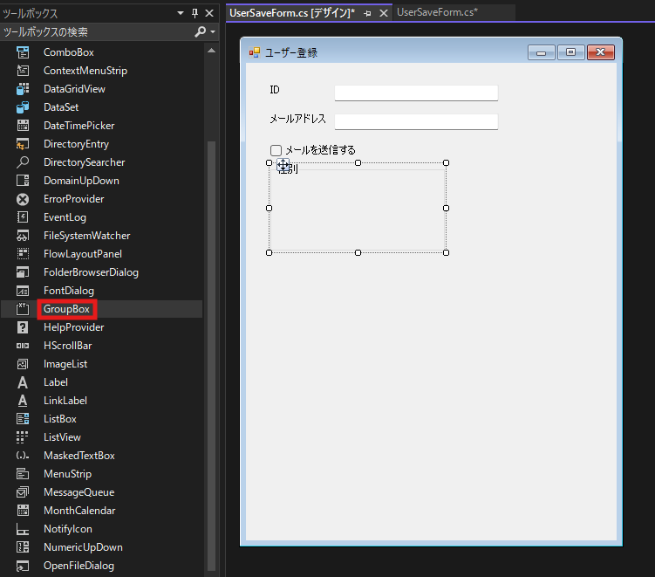Close the UserSaveForm.cs design tab
Image resolution: width=655 pixels, height=577 pixels.
tap(384, 13)
